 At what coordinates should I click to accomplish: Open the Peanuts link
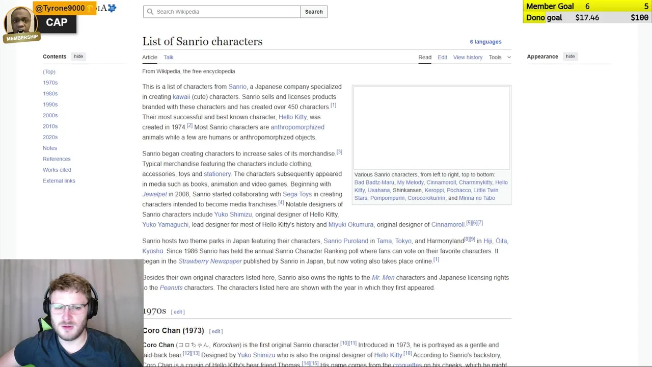click(171, 288)
